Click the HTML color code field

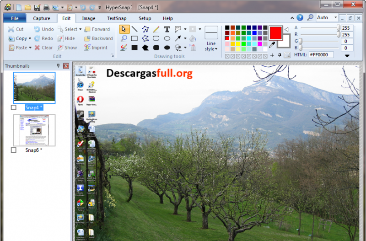pos(321,55)
